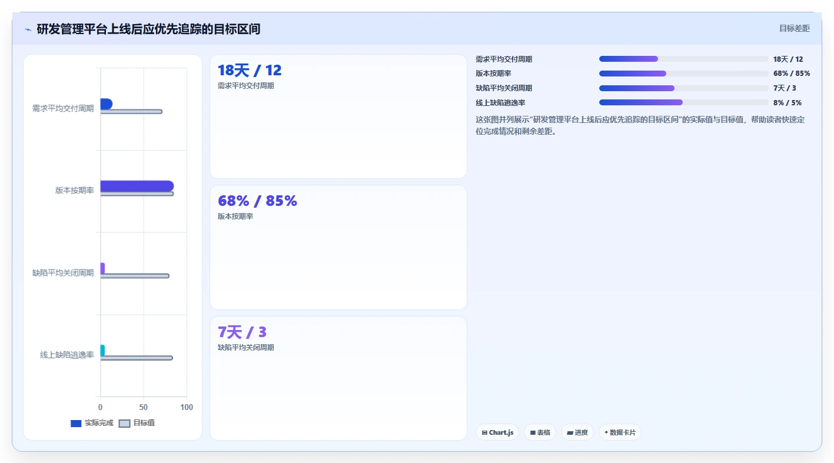
Task: Click the 版本按期率 progress bar
Action: click(x=684, y=74)
